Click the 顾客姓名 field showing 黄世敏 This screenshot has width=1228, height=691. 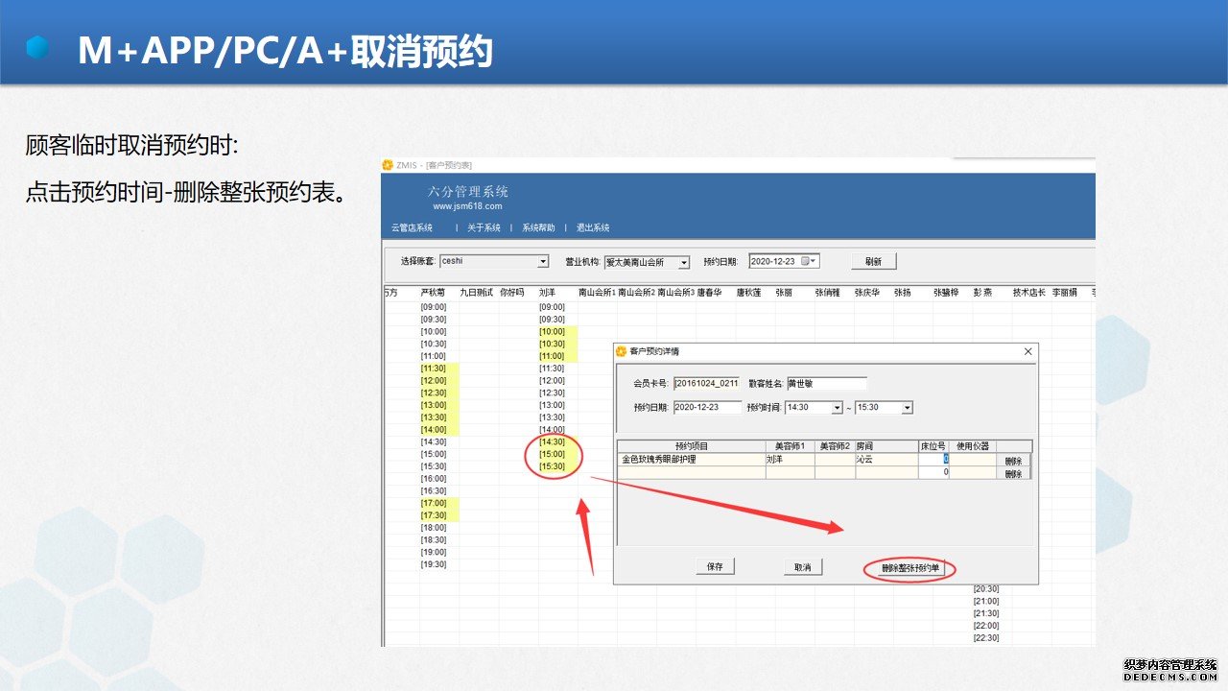[x=826, y=383]
